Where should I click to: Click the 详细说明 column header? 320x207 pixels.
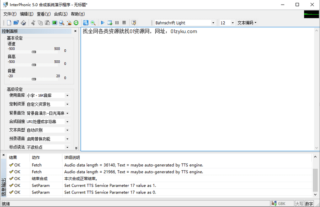point(187,158)
